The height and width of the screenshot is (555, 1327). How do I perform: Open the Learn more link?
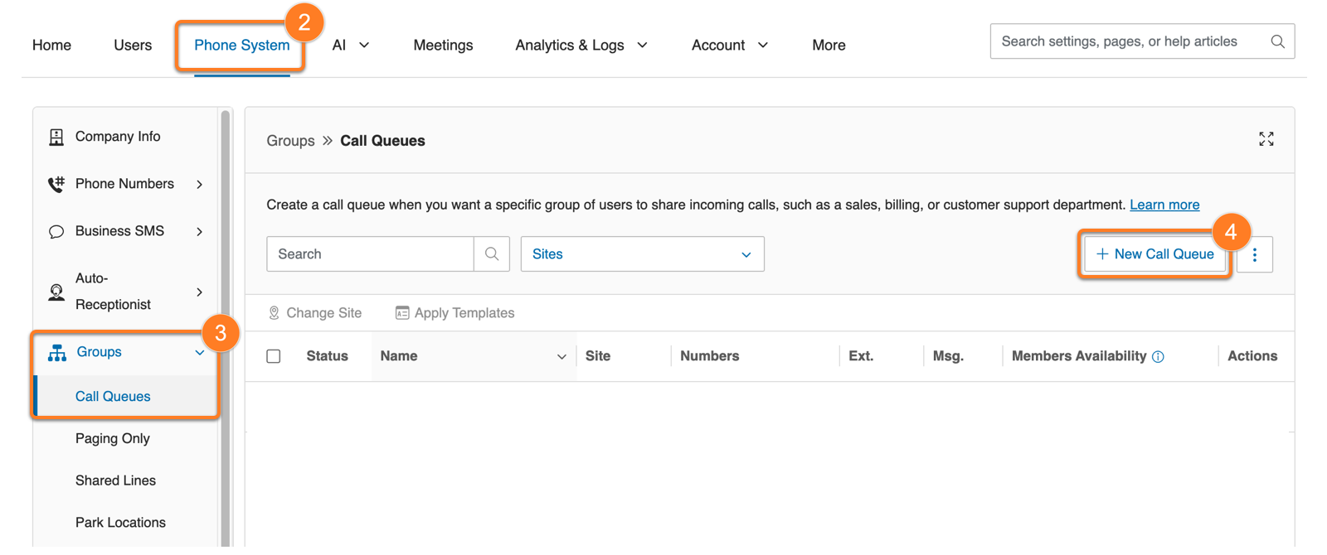pos(1164,205)
